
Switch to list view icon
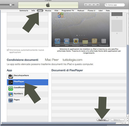(86, 5)
